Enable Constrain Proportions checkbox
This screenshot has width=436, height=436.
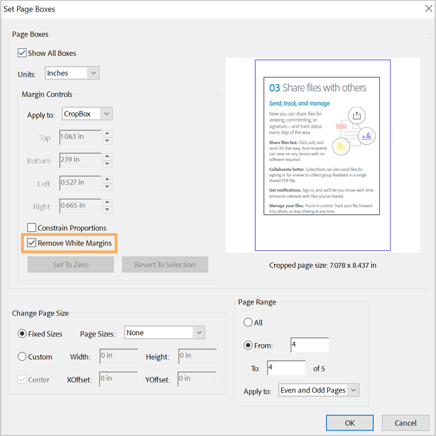[x=31, y=227]
